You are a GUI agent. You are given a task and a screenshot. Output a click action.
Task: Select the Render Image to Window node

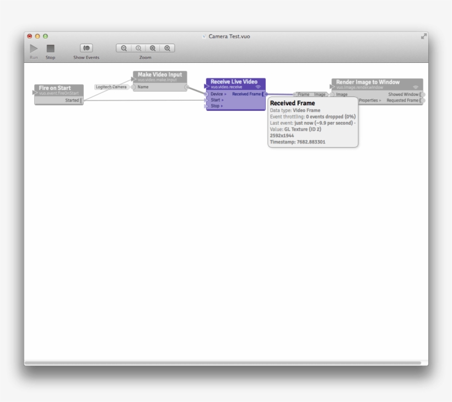click(368, 82)
